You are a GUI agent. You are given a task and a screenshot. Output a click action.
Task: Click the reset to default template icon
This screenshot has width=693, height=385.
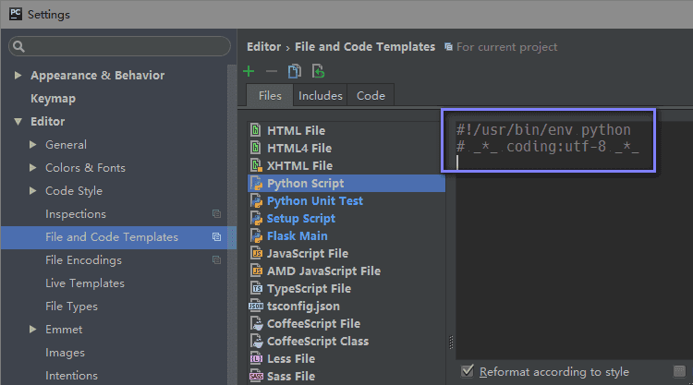[318, 71]
